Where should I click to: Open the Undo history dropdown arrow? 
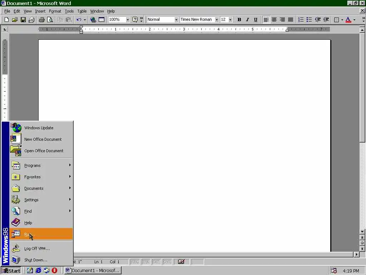85,20
